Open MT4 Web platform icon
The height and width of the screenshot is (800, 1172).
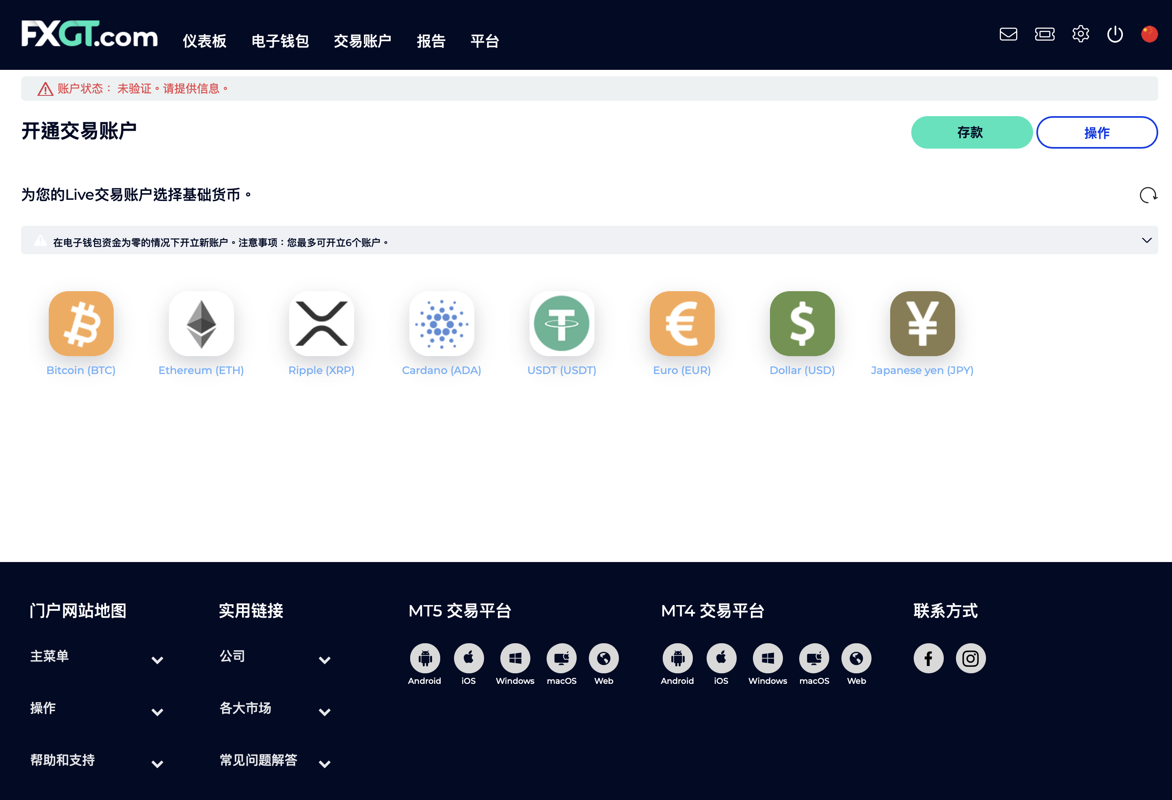[x=856, y=658]
